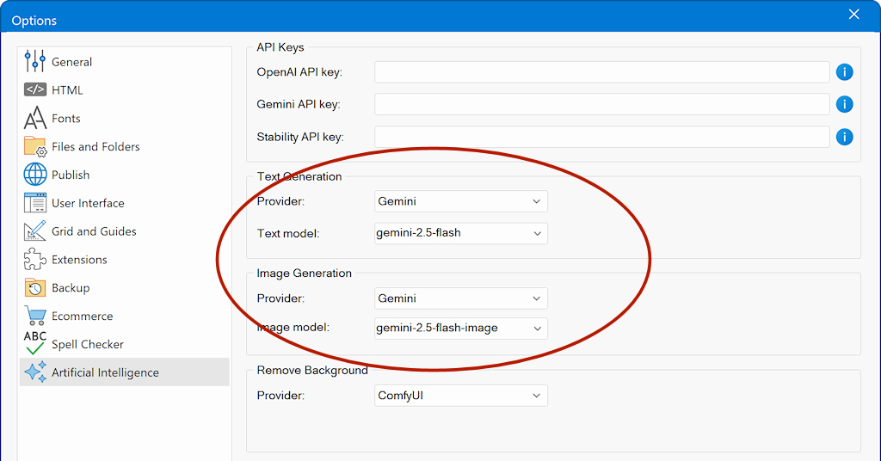Select Artificial Intelligence category label
This screenshot has width=881, height=461.
[105, 372]
